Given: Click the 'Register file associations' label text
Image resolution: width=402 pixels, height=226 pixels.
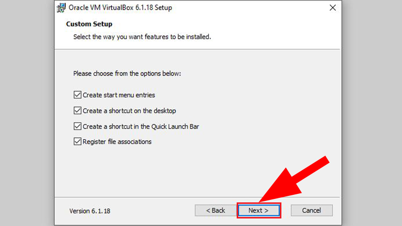Looking at the screenshot, I should (117, 142).
